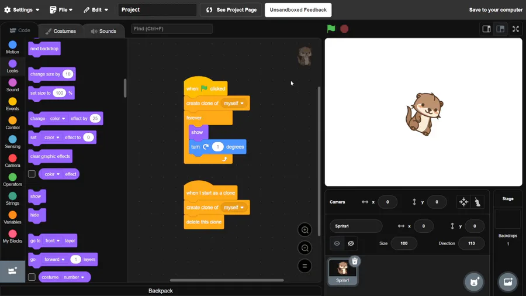Viewport: 526px width, 296px height.
Task: Open the Backpack panel
Action: [x=160, y=291]
